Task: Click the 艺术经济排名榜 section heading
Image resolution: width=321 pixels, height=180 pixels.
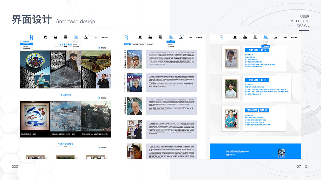Action: tap(65, 144)
